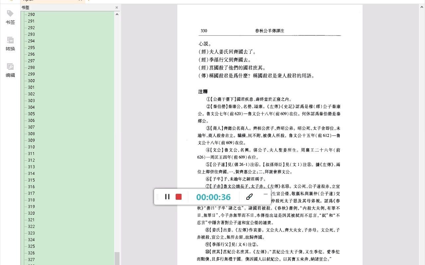The height and width of the screenshot is (265, 425).
Task: Minimize the recording control bar
Action: 265,194
